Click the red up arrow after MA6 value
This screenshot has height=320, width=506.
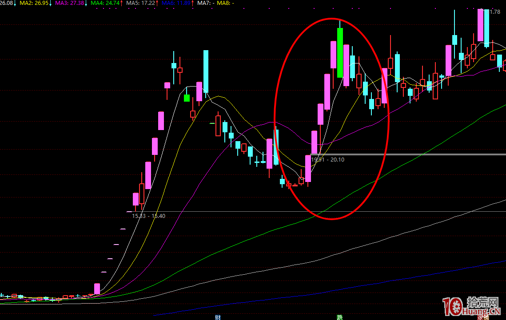(192, 3)
